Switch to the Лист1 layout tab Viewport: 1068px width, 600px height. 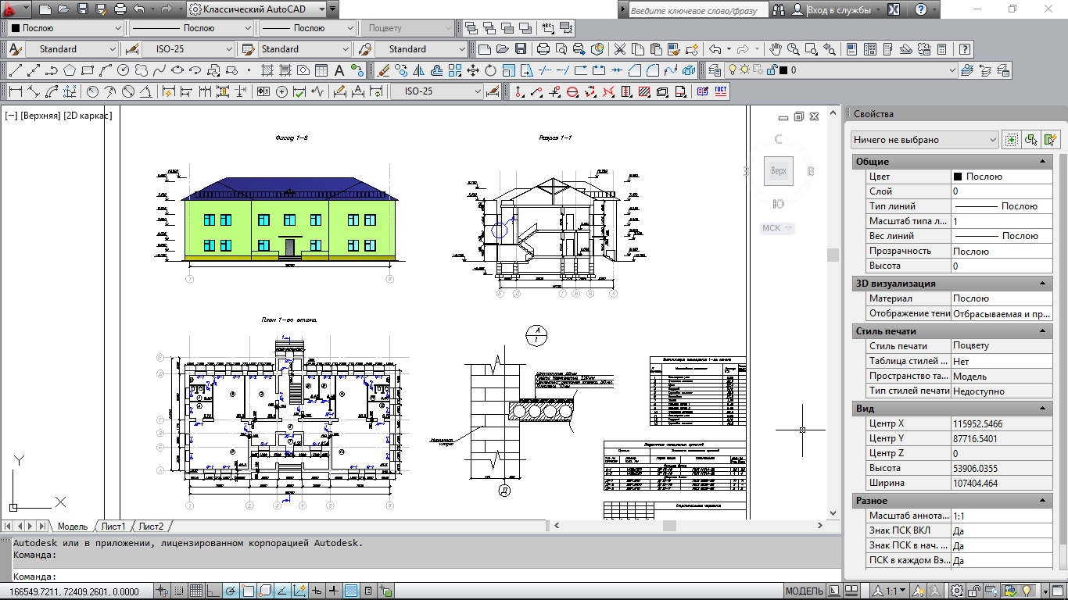click(x=113, y=527)
